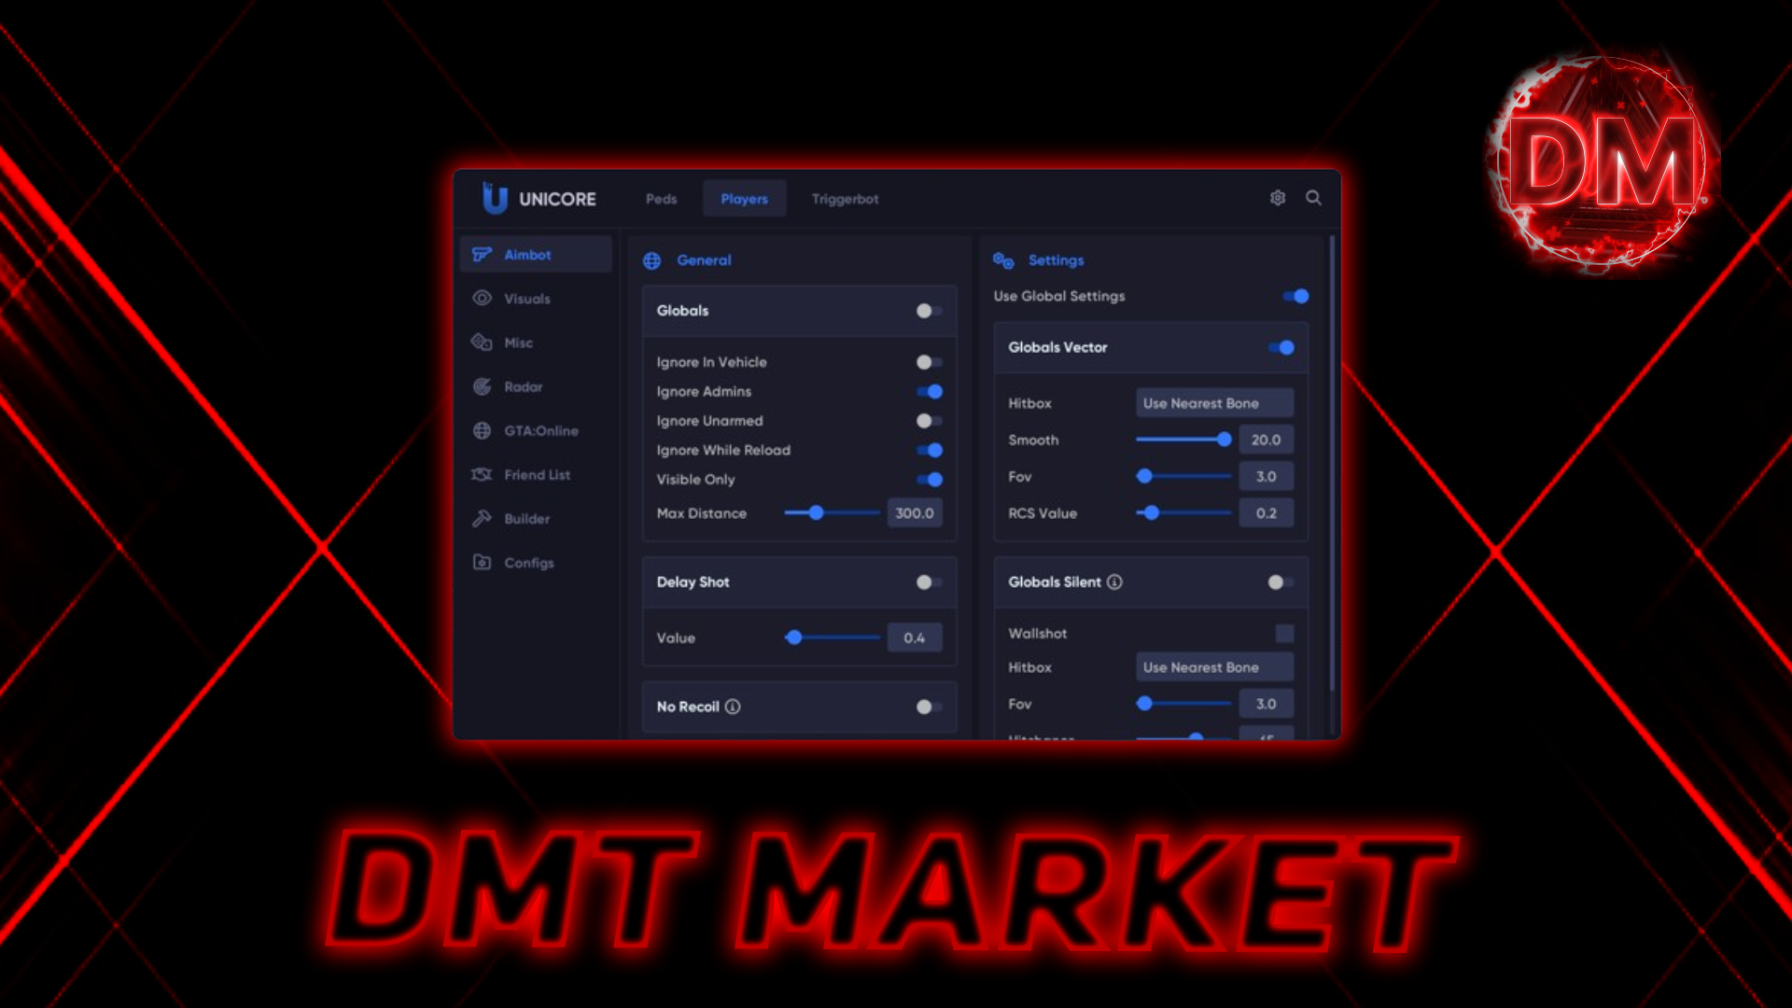This screenshot has width=1792, height=1008.
Task: Click the settings gear icon in header
Action: click(x=1278, y=198)
